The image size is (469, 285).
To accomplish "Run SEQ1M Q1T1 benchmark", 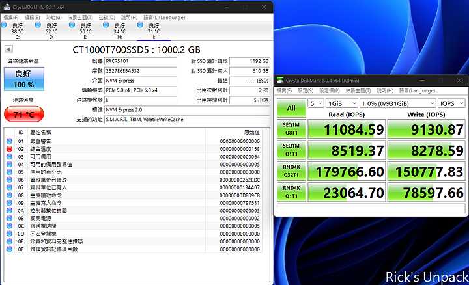I will [x=291, y=150].
